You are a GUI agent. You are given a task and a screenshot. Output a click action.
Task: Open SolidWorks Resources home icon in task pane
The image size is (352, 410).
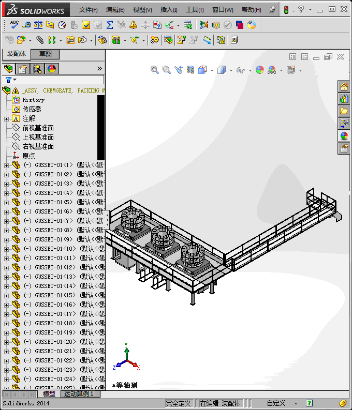344,86
